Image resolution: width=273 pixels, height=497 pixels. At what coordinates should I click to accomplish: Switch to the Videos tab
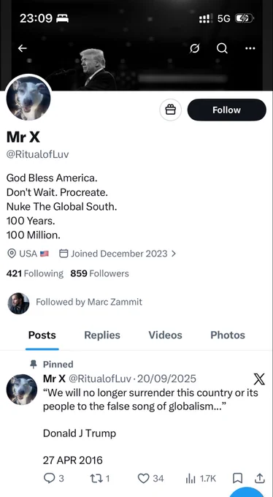click(x=165, y=335)
